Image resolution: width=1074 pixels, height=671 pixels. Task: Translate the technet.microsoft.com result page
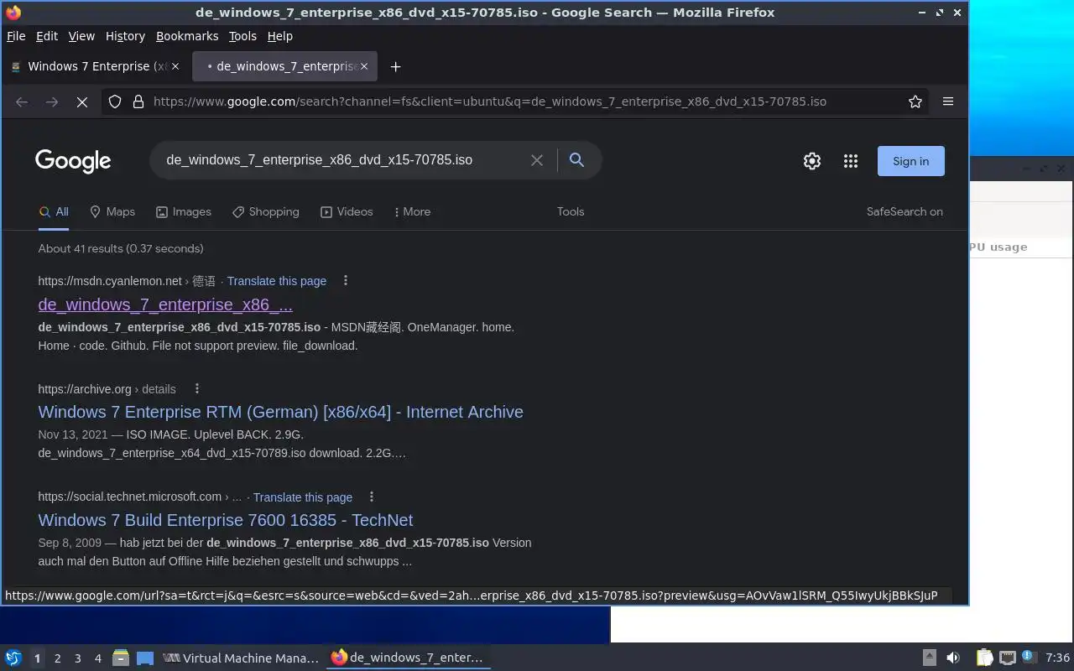pyautogui.click(x=303, y=497)
